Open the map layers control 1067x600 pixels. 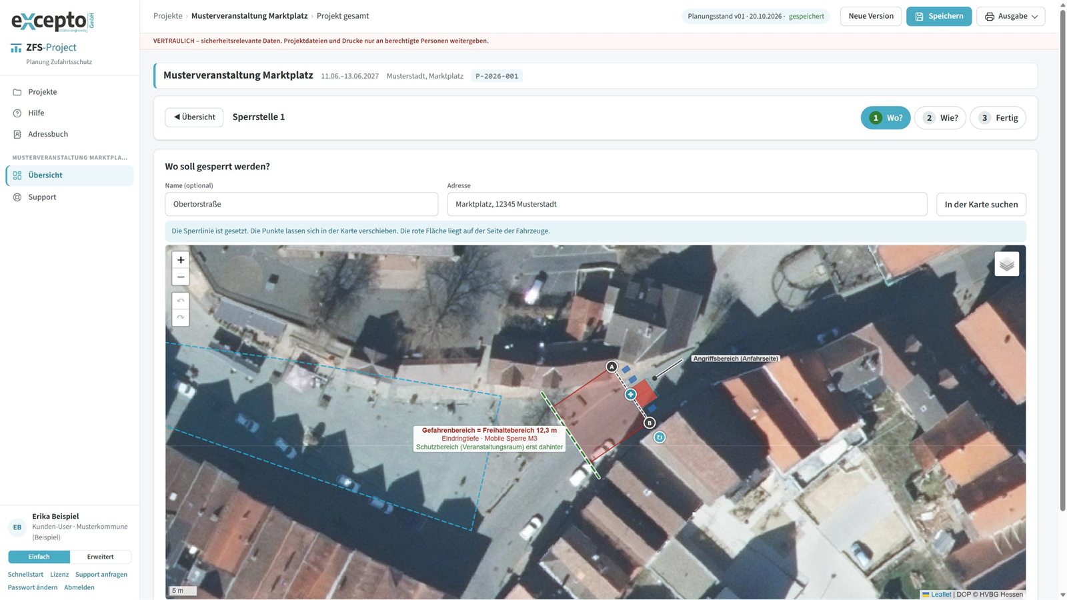point(1007,264)
